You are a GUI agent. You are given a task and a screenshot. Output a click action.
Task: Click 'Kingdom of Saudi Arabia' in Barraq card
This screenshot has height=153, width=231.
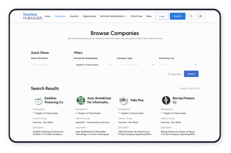click(175, 113)
